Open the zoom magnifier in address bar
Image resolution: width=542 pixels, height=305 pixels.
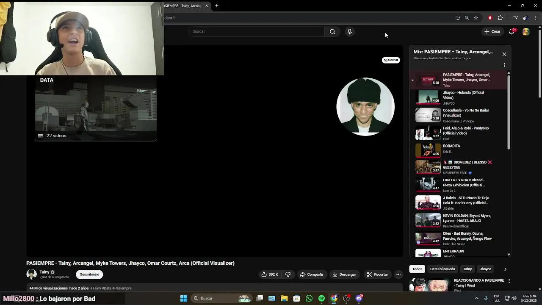467,18
